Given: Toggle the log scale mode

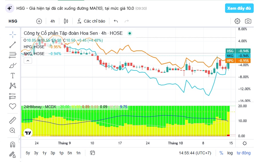Looking at the screenshot, I should point(230,153).
